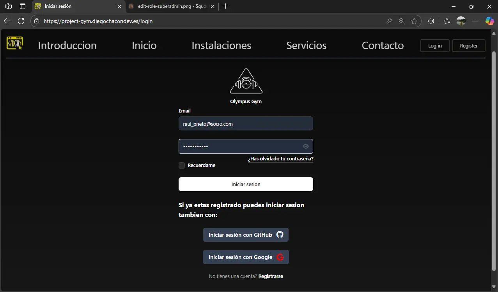Click inside the Email input field

(x=246, y=123)
